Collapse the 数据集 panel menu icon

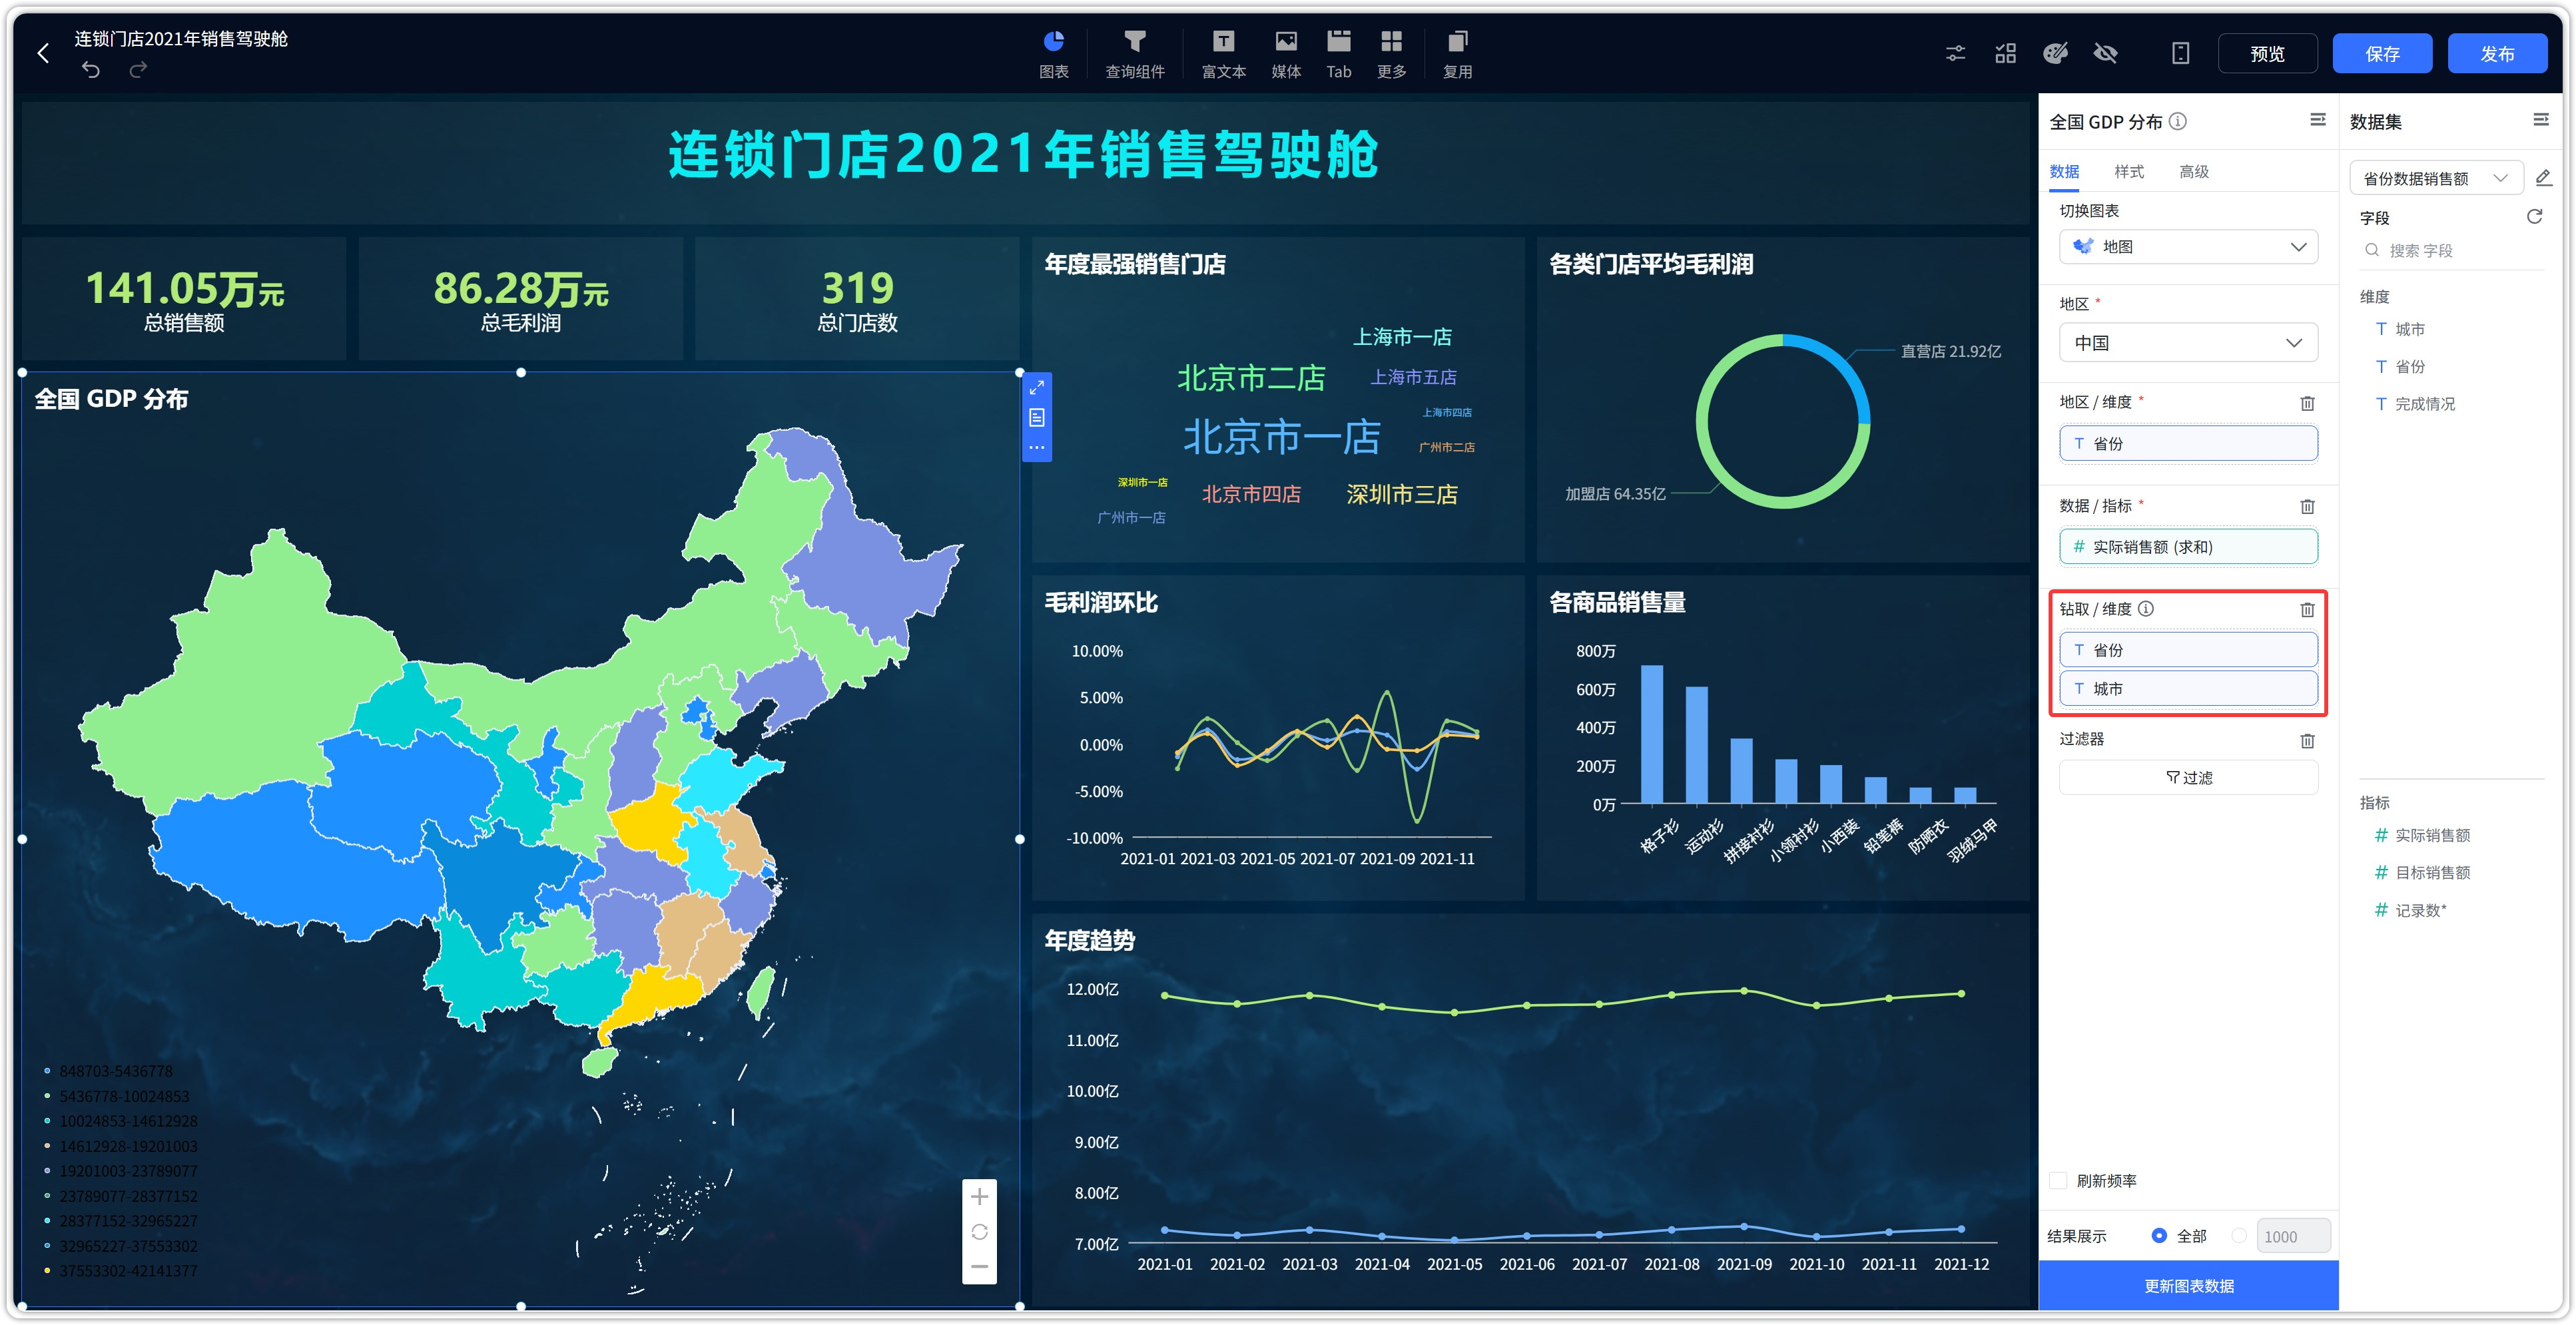click(2540, 120)
